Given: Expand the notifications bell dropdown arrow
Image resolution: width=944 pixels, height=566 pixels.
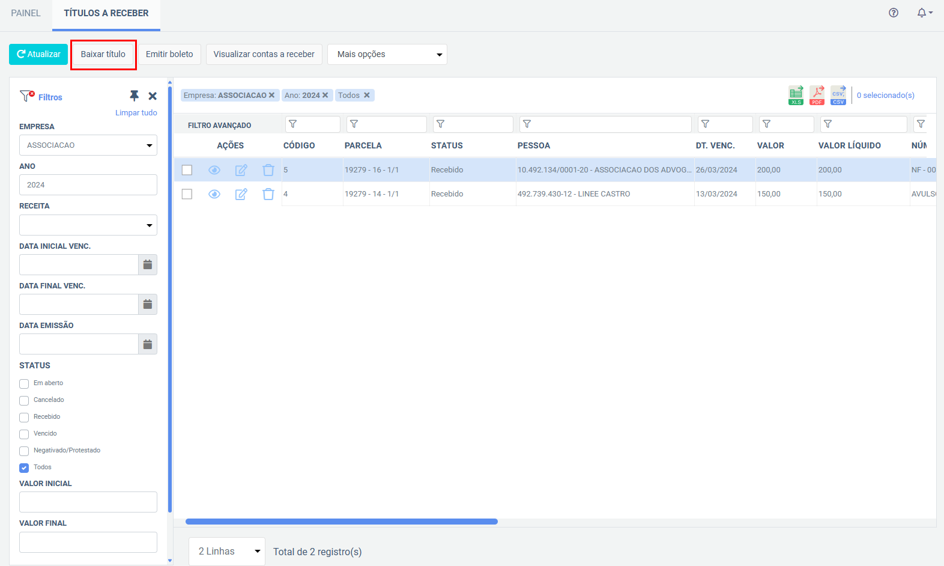Looking at the screenshot, I should (931, 13).
